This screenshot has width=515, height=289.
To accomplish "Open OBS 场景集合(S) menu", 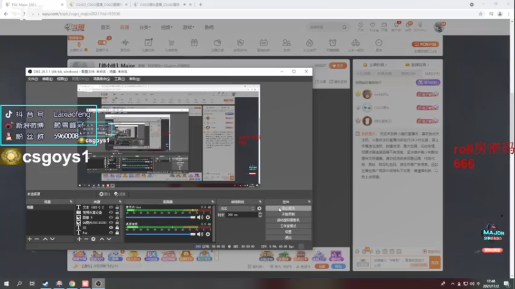I will (102, 79).
